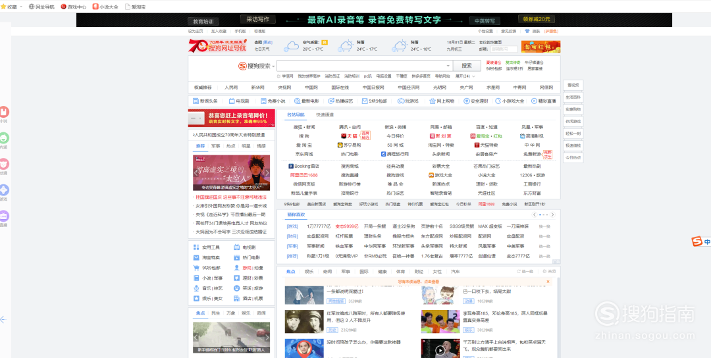
Task: Click the 录音笔降价 advertisement banner
Action: [x=231, y=118]
